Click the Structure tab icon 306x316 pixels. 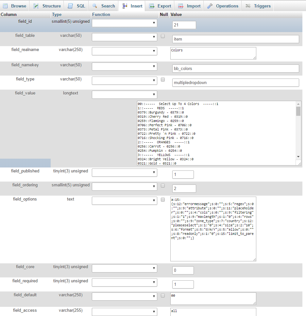click(36, 6)
